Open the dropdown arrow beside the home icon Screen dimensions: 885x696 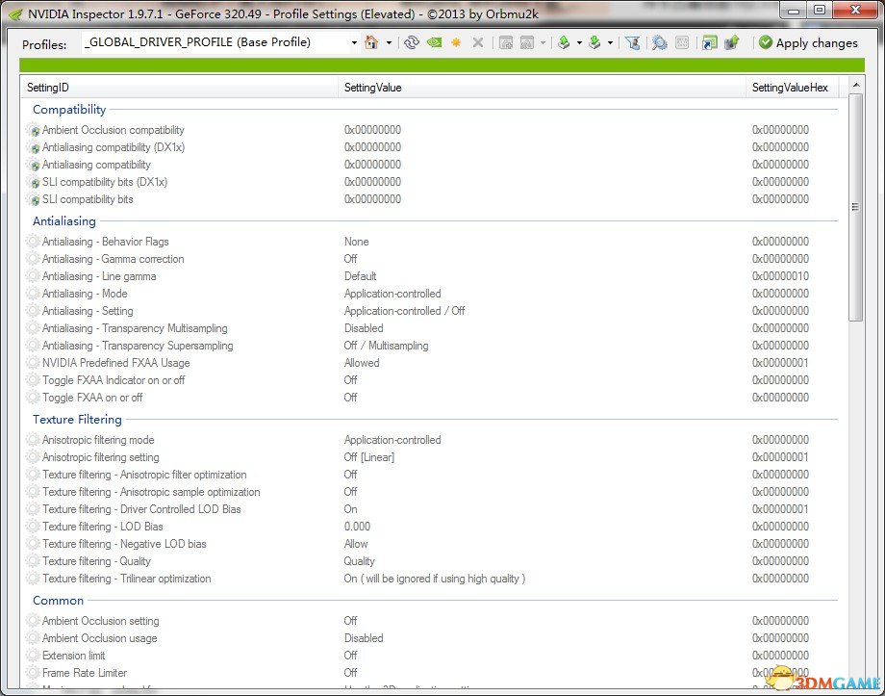tap(389, 43)
